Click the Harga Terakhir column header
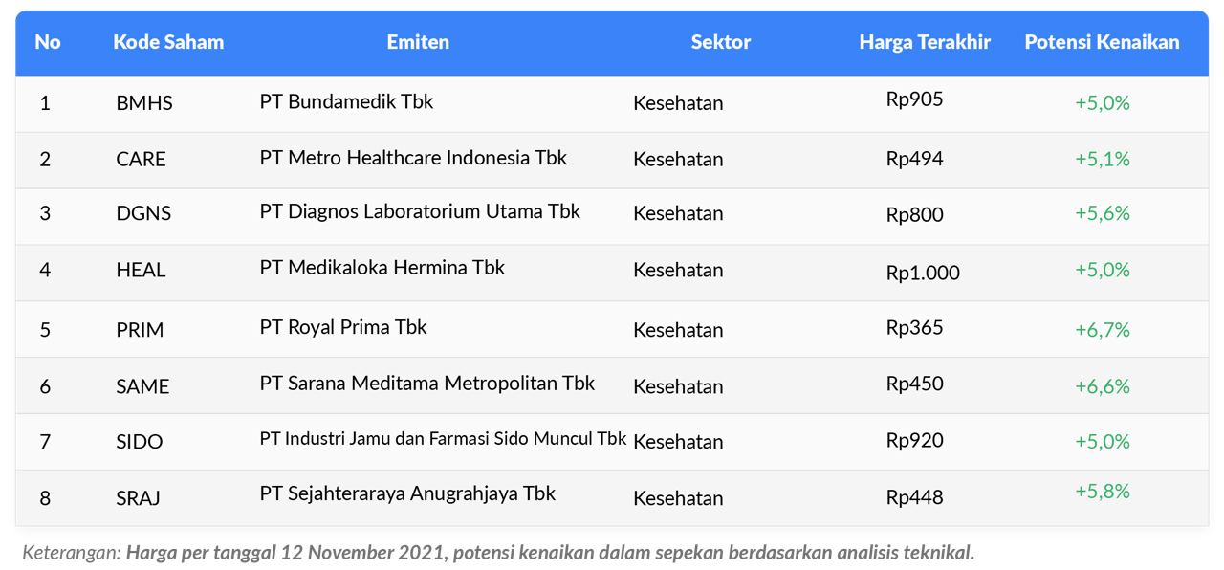This screenshot has height=570, width=1224. 925,42
